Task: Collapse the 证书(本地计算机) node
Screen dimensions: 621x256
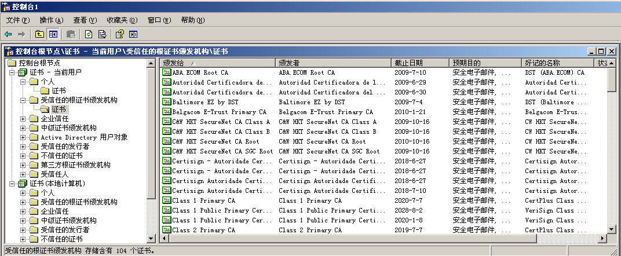Action: point(12,183)
